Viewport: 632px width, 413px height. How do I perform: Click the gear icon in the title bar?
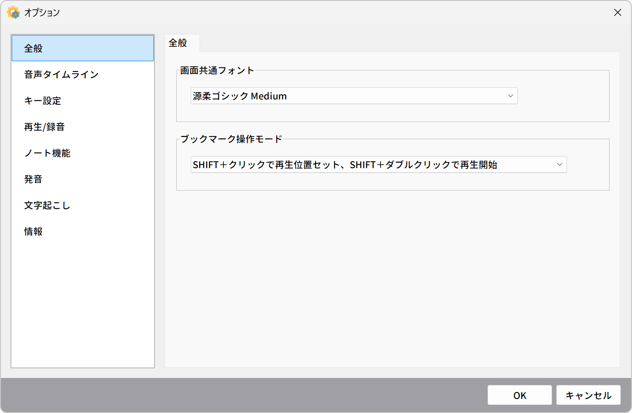[x=13, y=13]
